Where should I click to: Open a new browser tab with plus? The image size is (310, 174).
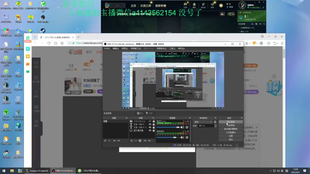[78, 37]
